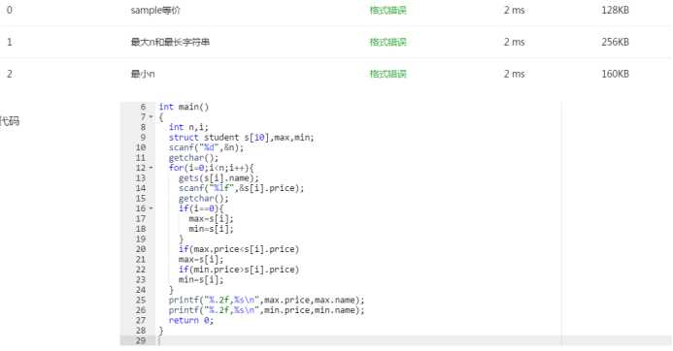Viewport: 673px width, 351px height.
Task: Select test case name "最大n和最长字符串"
Action: [x=170, y=42]
